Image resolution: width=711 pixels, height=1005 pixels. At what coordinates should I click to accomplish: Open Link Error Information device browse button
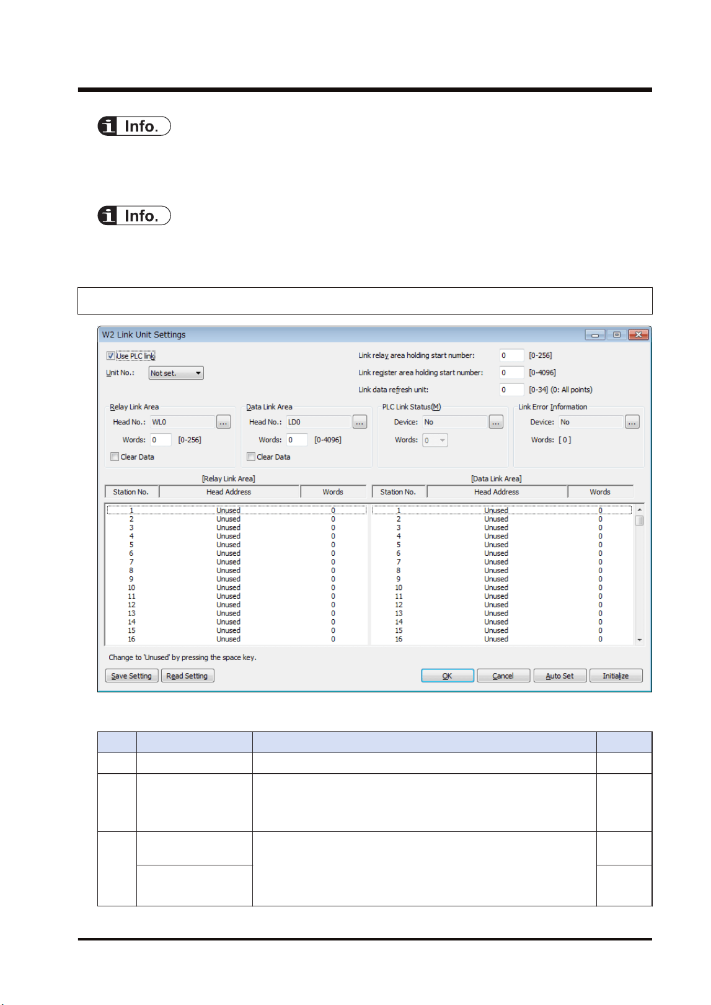pos(632,422)
